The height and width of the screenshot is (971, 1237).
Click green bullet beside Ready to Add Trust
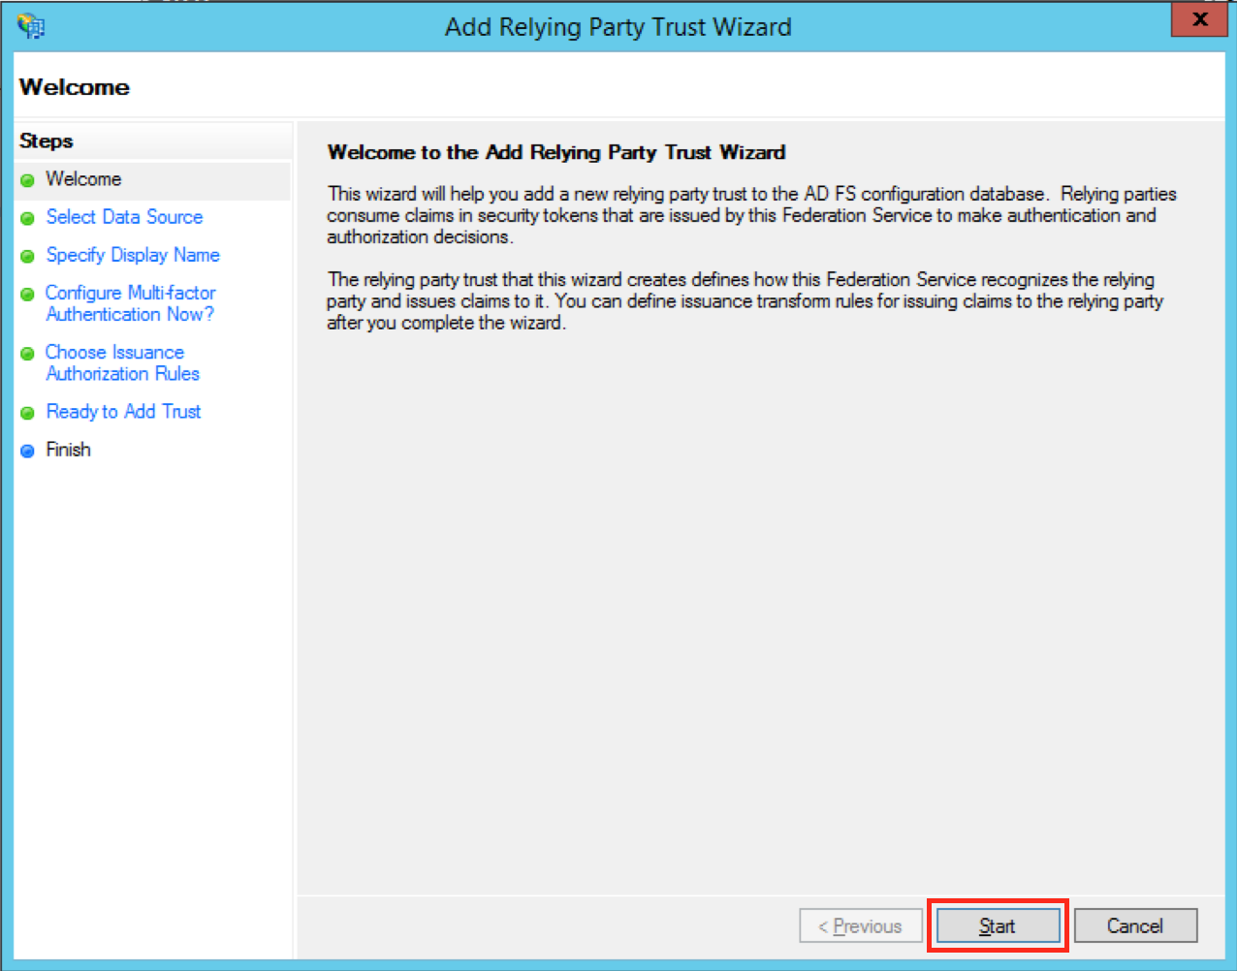click(x=27, y=413)
